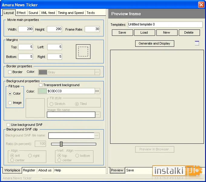Delete the current template
The width and height of the screenshot is (206, 182).
189,32
